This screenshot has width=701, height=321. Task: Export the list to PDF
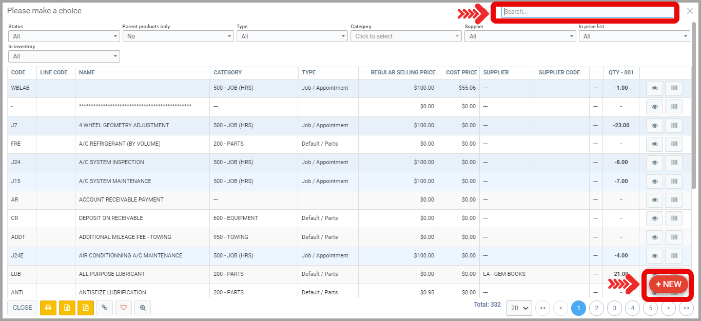[x=86, y=308]
